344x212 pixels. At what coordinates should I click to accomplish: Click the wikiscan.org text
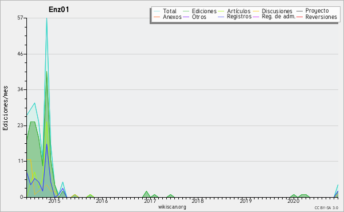tap(172, 207)
